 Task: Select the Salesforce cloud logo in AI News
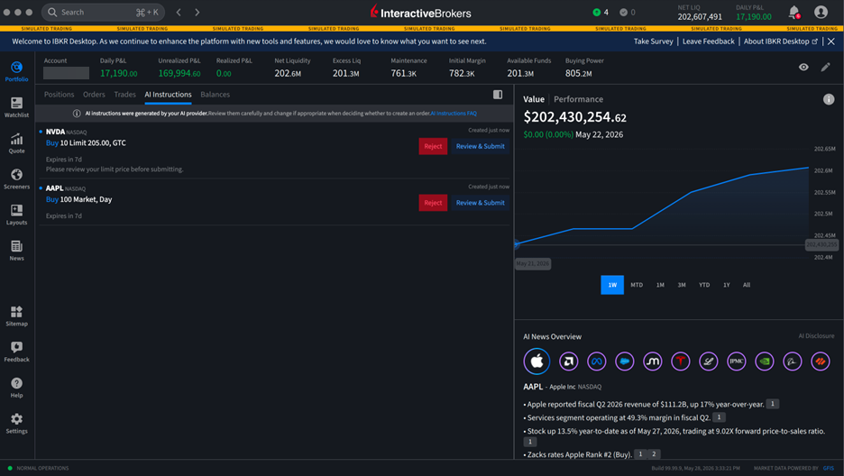point(624,362)
